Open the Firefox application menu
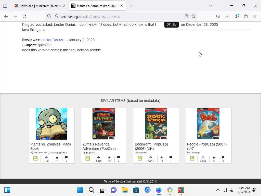The image size is (261, 196). (255, 16)
